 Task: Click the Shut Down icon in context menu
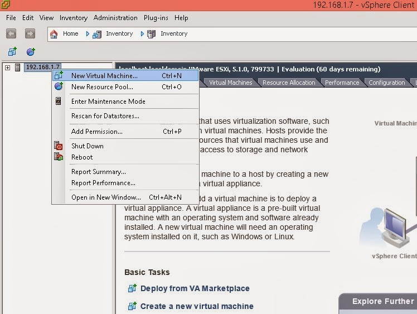(59, 146)
